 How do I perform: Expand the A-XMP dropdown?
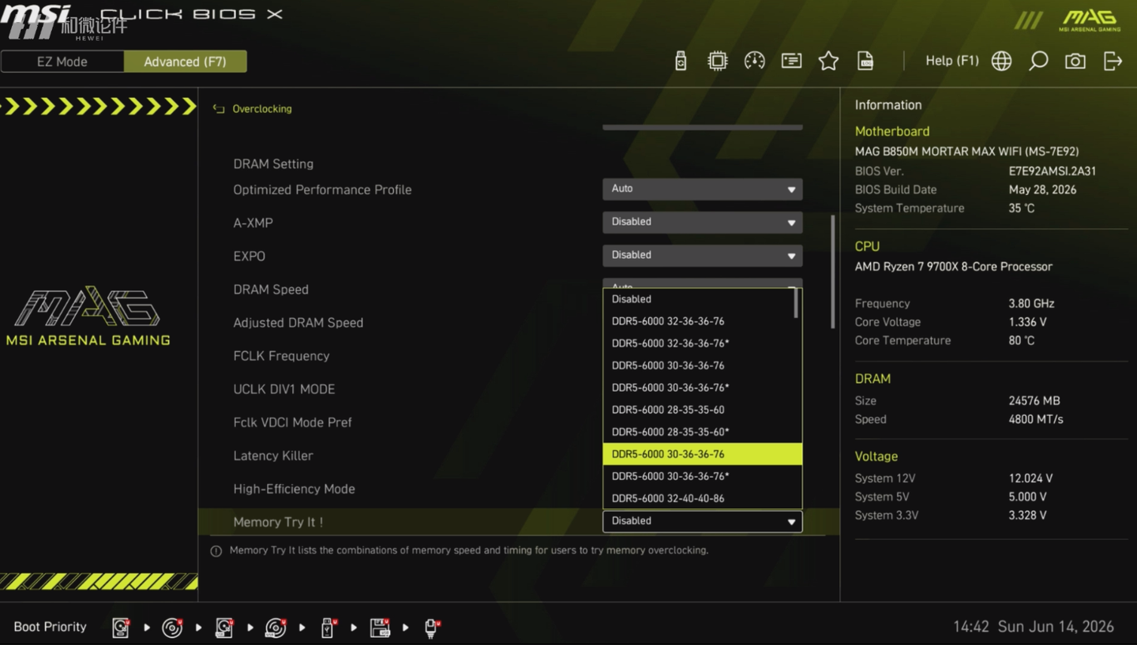[702, 222]
